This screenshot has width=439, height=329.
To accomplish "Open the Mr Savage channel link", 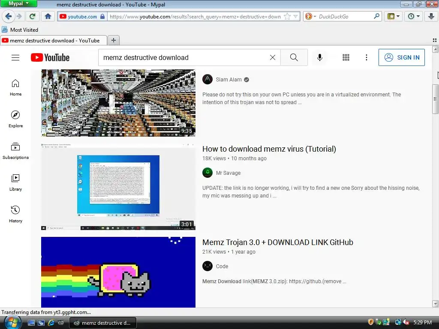I will 228,173.
